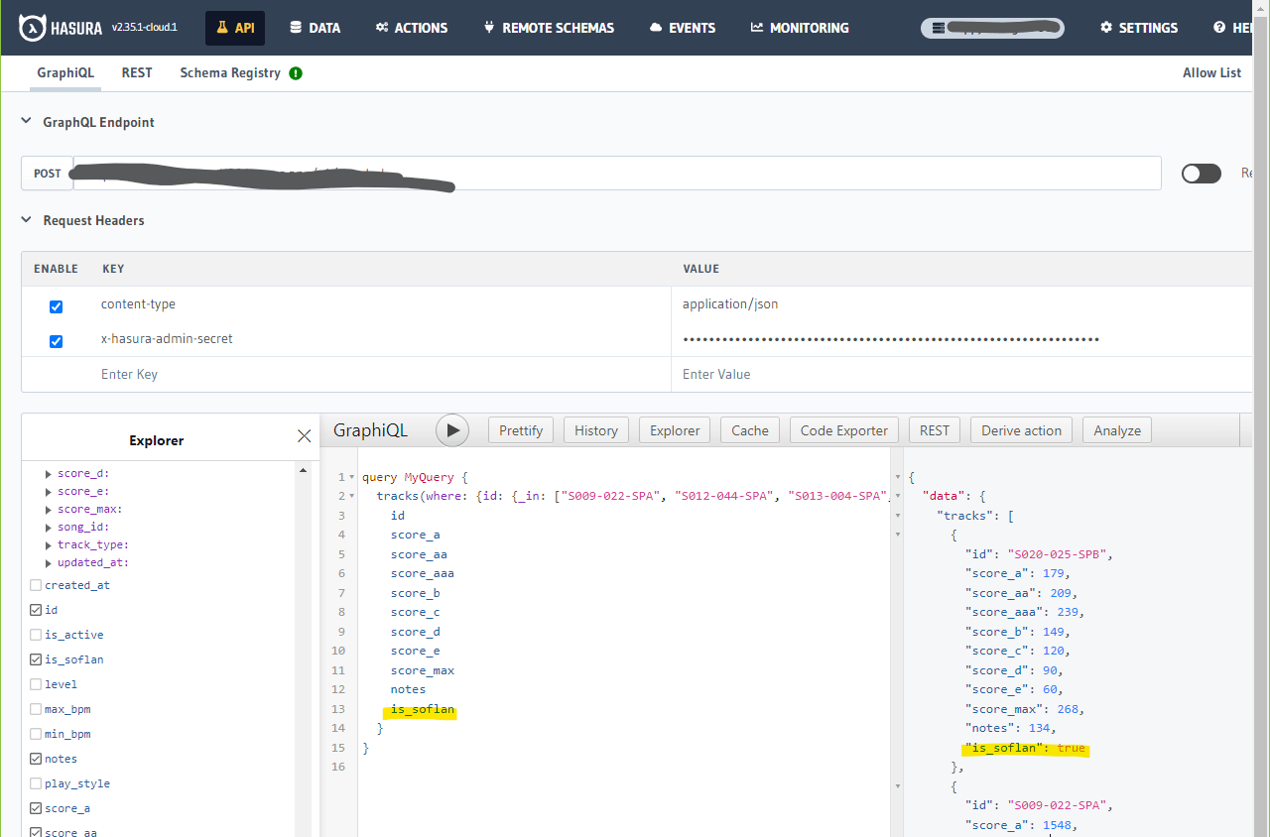
Task: Toggle the Explorer button in toolbar
Action: 675,430
